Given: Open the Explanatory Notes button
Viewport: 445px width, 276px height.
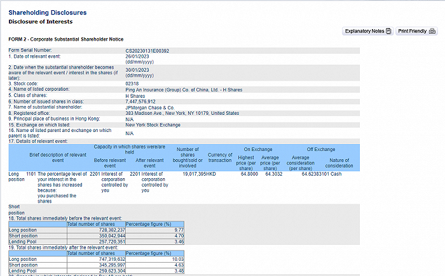Looking at the screenshot, I should tap(367, 31).
